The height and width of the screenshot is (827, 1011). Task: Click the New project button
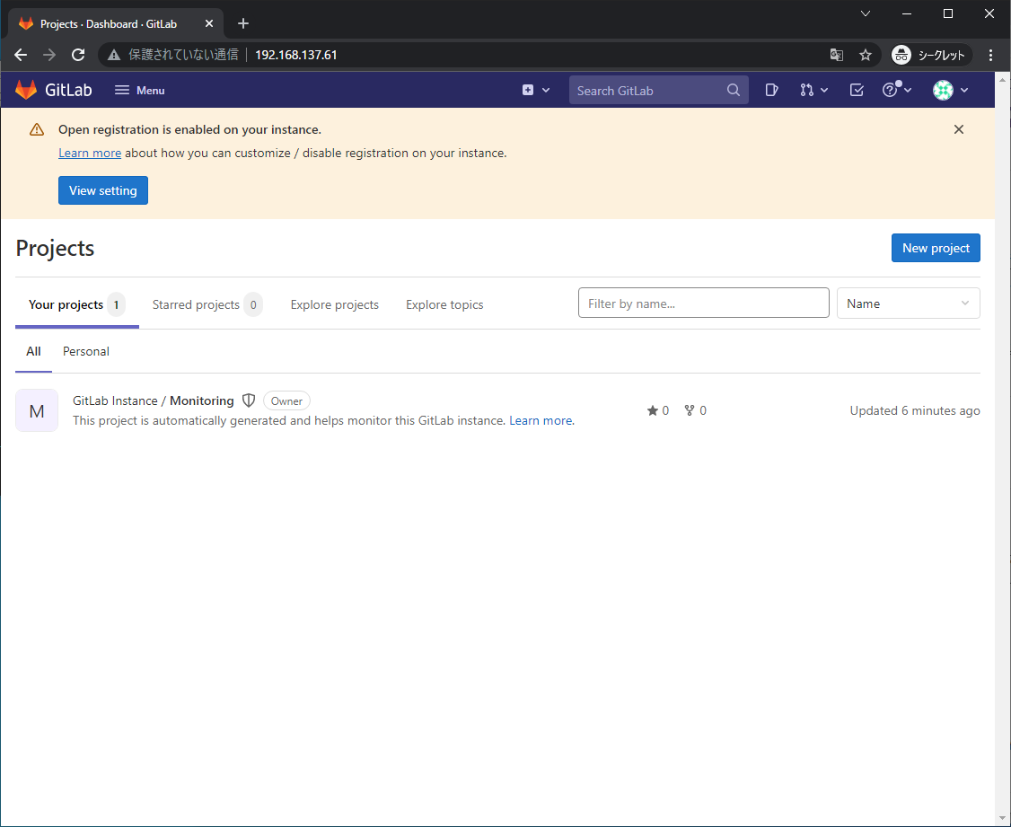coord(936,248)
